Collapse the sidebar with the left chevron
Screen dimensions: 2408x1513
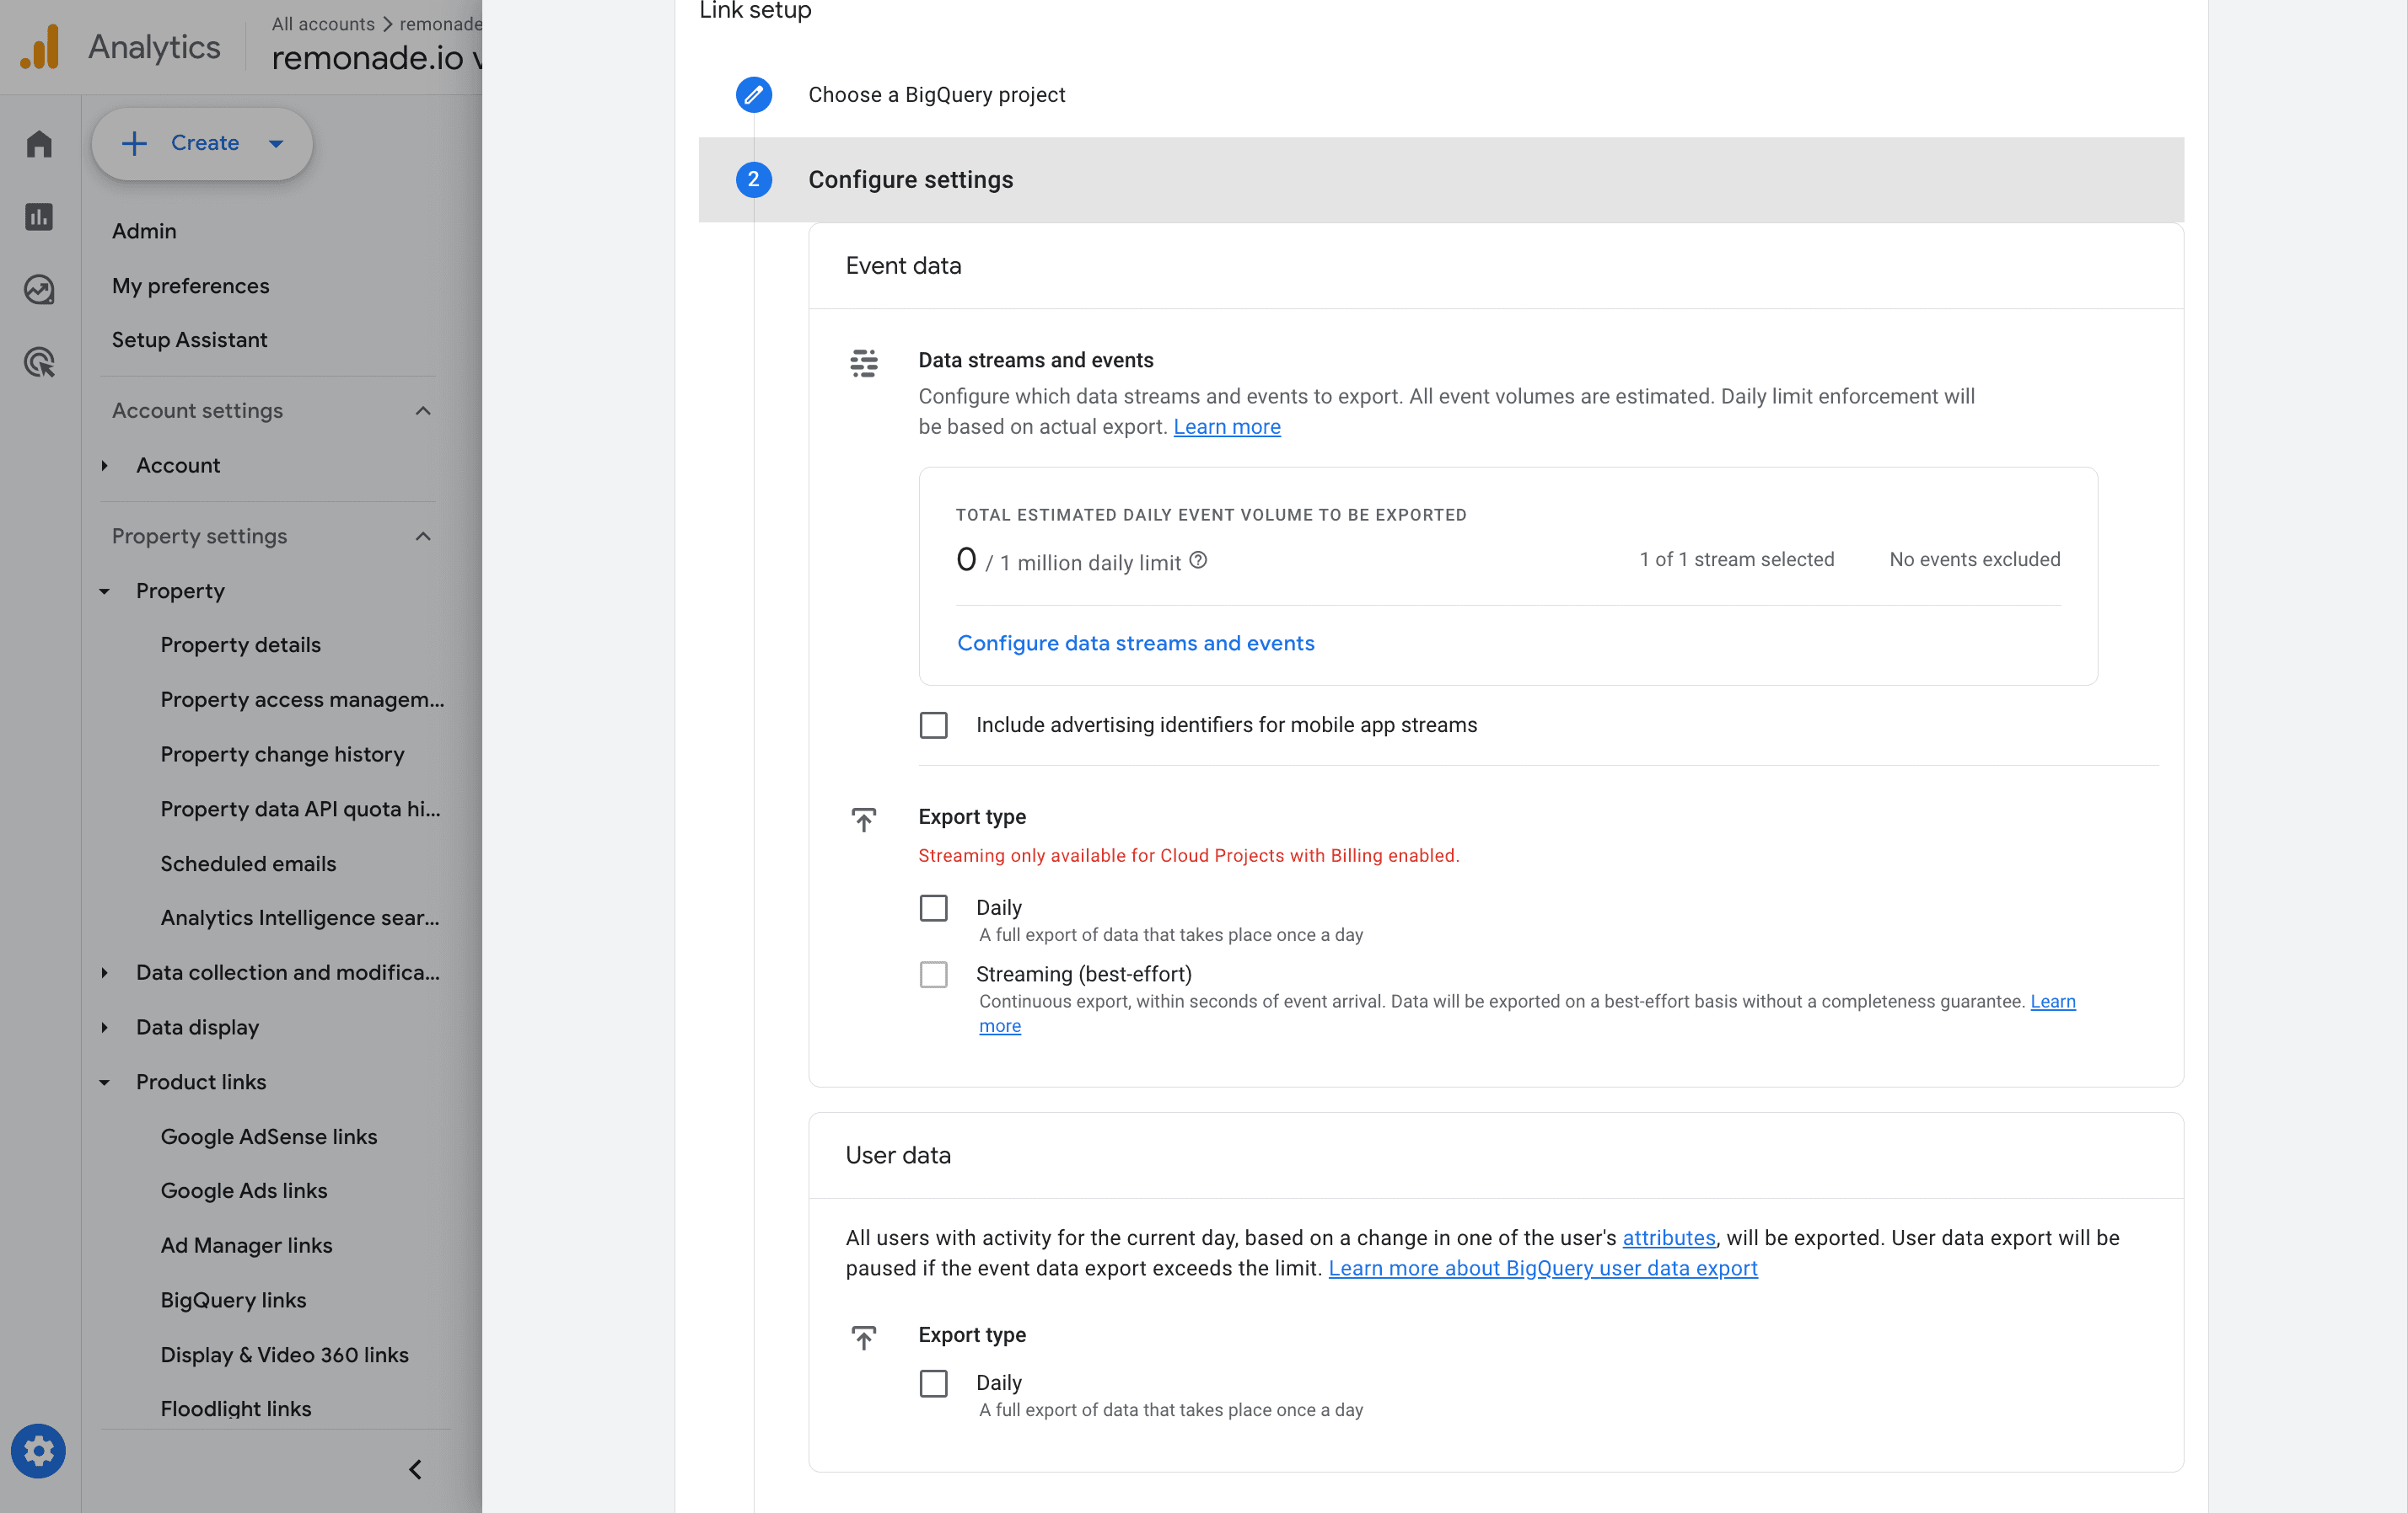tap(415, 1469)
